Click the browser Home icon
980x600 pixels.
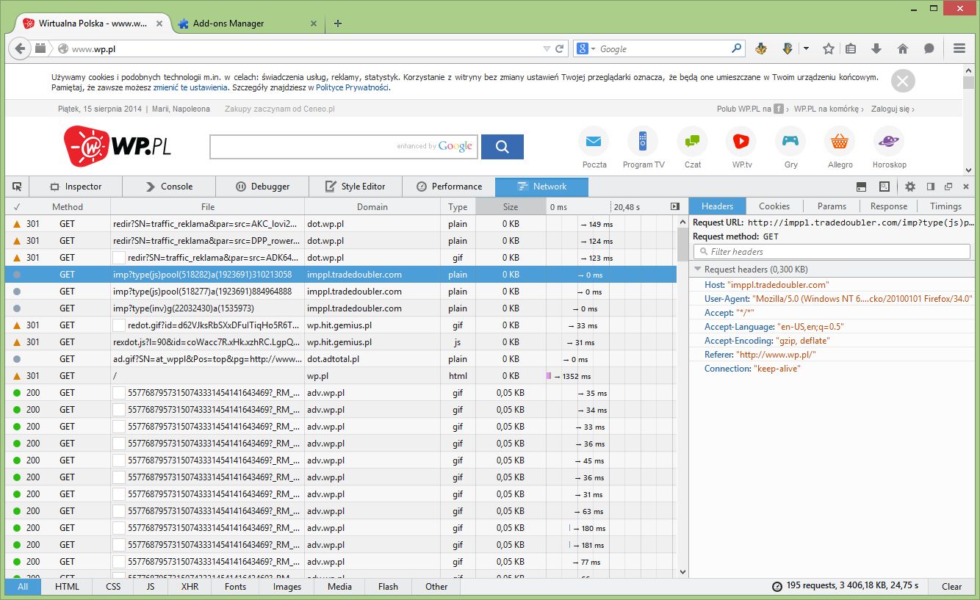(903, 48)
